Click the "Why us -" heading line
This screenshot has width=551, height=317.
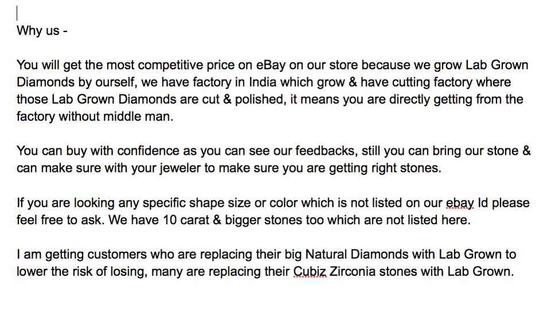pyautogui.click(x=42, y=30)
